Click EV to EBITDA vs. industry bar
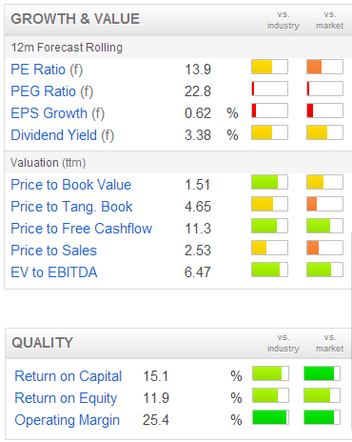Viewport: 352px width, 442px height. pos(269,270)
